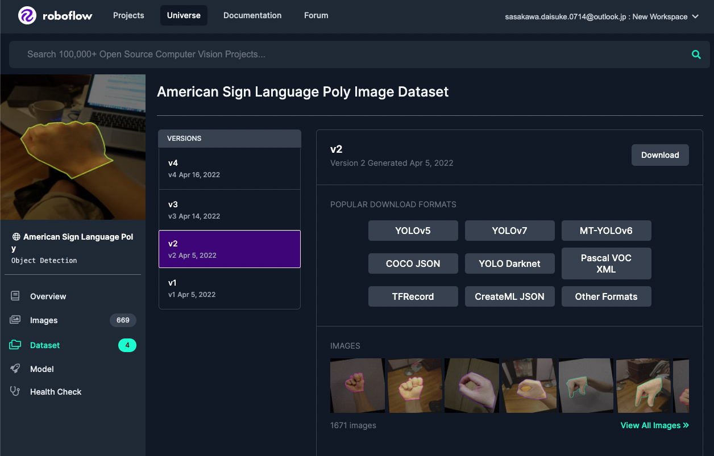Select version v4 from the versions list
The image size is (714, 456).
point(229,168)
